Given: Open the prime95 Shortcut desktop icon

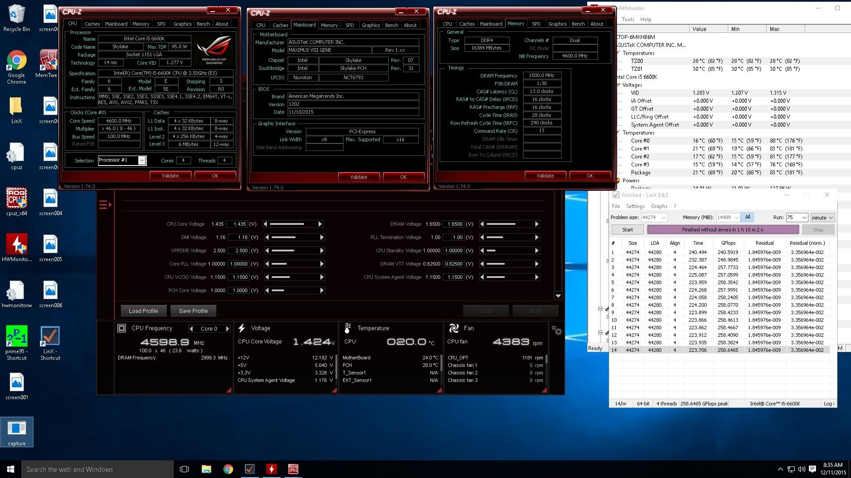Looking at the screenshot, I should [x=16, y=343].
